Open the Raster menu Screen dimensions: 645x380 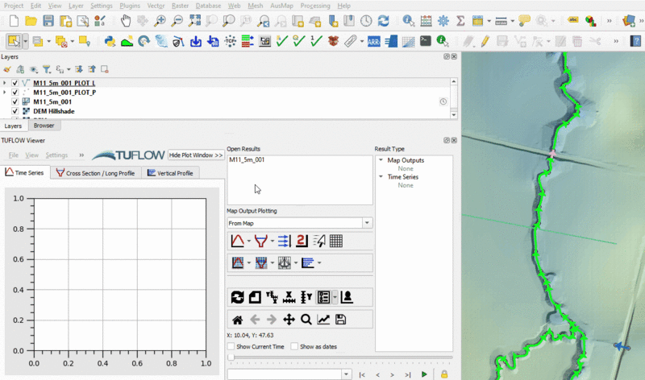click(x=182, y=6)
